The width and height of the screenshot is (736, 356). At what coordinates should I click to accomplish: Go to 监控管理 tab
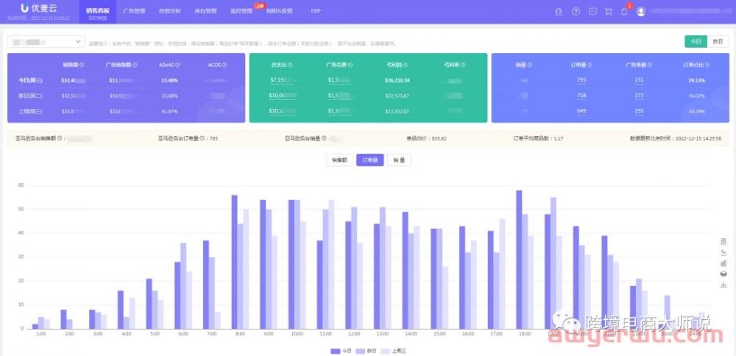click(x=241, y=11)
